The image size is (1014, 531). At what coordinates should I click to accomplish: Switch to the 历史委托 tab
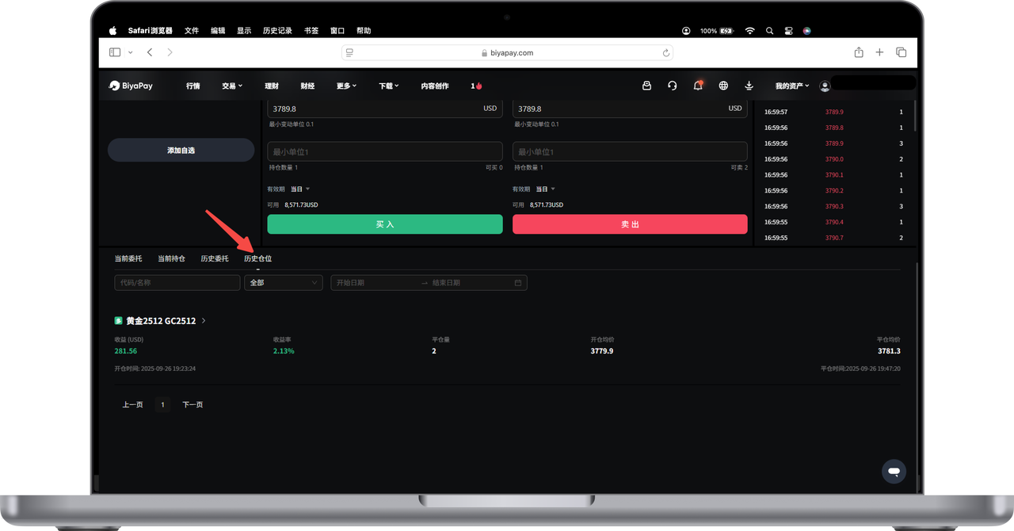click(214, 258)
